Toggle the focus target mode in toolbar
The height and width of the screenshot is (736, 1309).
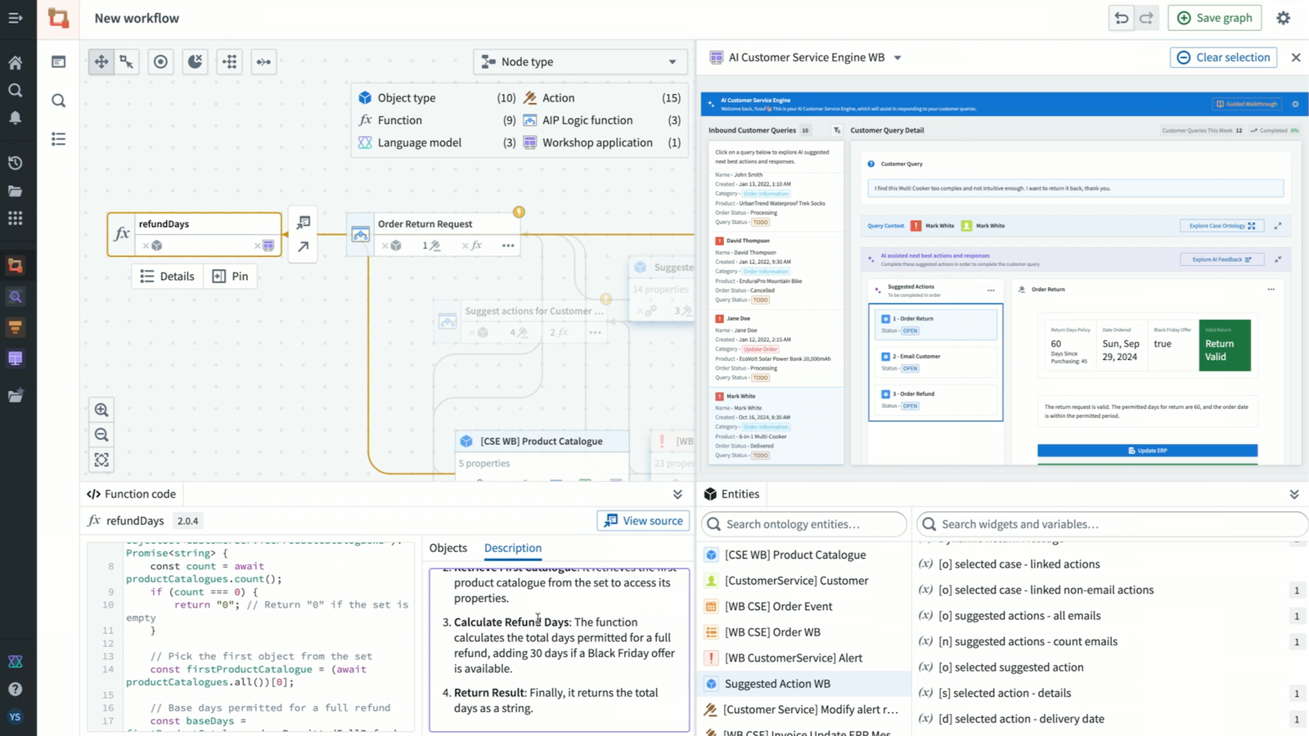pyautogui.click(x=160, y=62)
